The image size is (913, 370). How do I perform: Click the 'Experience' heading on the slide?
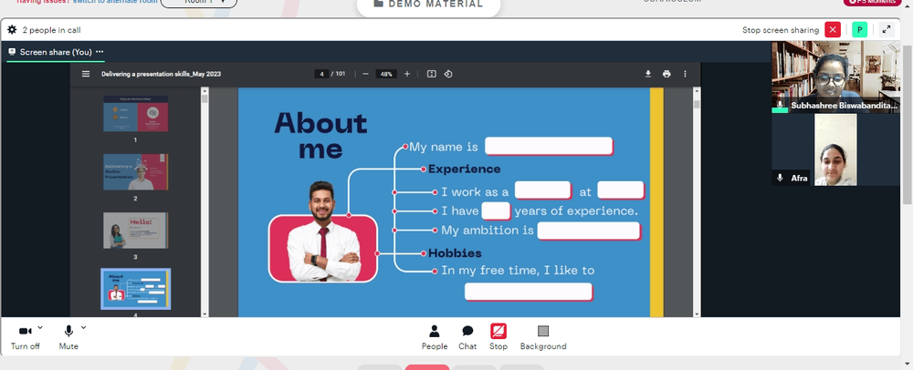[464, 169]
